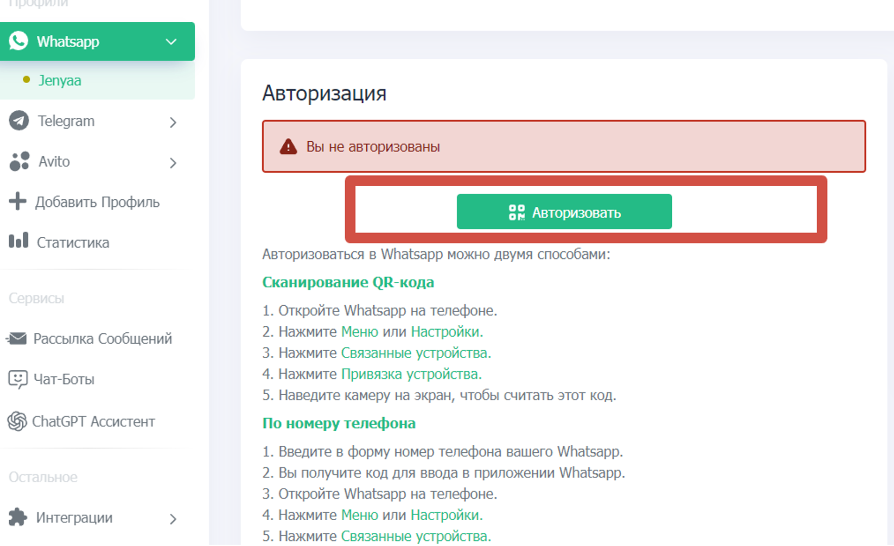894x546 pixels.
Task: Click the Чат-Боты chat bubble icon
Action: pos(18,379)
